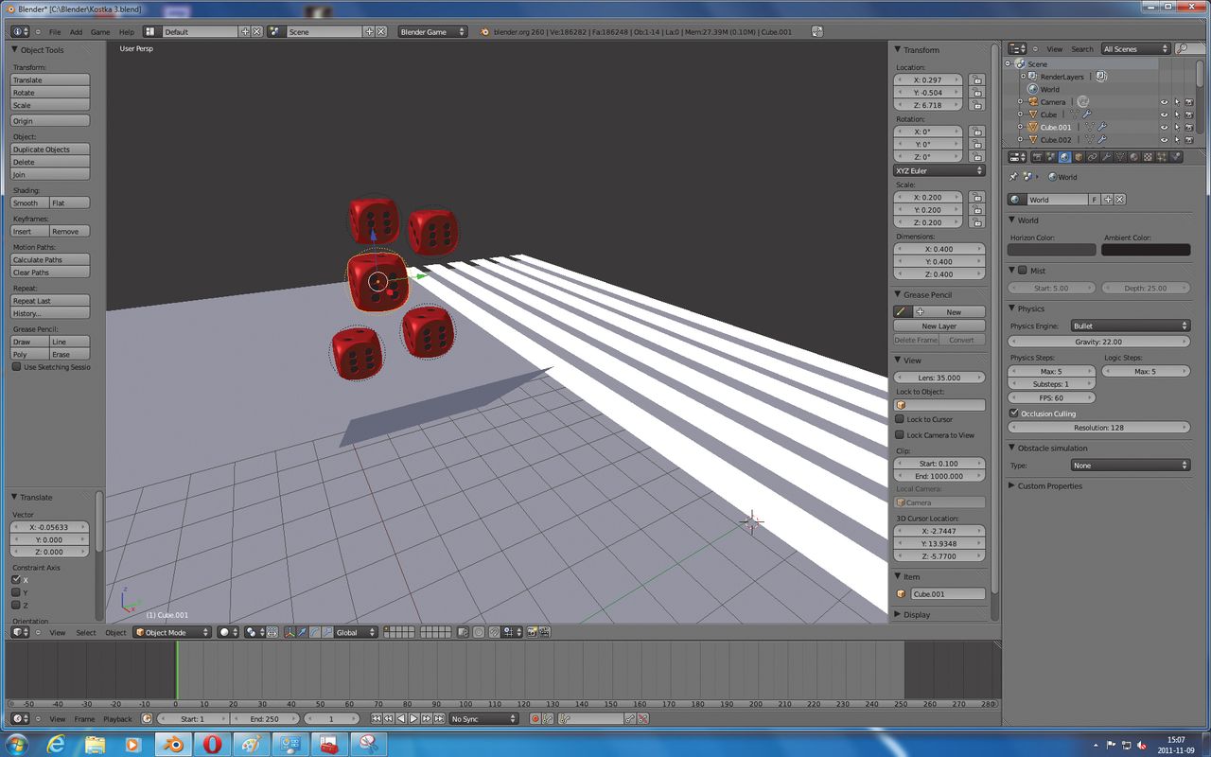Open the Material properties sphere tab
Image resolution: width=1211 pixels, height=757 pixels.
coord(1133,157)
